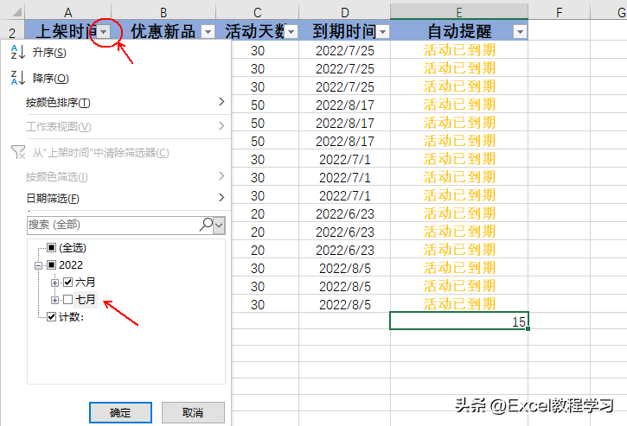Click the 取消 button

pyautogui.click(x=193, y=412)
